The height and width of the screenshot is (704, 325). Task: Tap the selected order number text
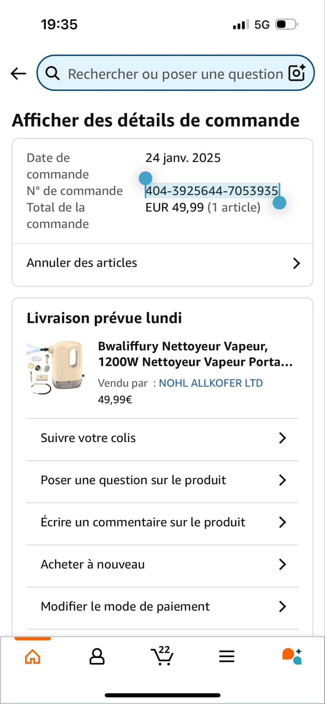212,191
